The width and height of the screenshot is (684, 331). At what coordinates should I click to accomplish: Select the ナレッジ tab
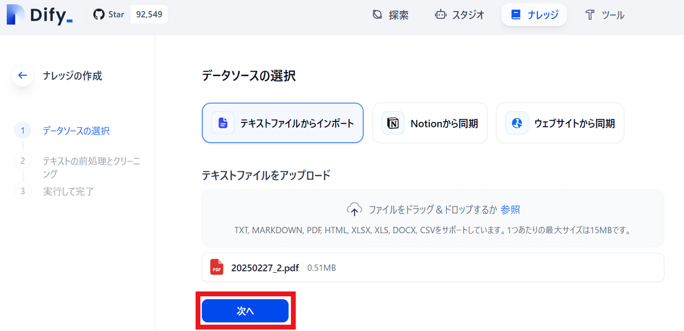pos(534,15)
